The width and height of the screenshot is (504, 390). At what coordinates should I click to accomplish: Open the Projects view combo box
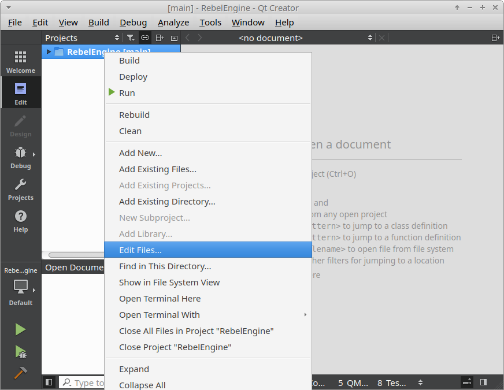[82, 38]
